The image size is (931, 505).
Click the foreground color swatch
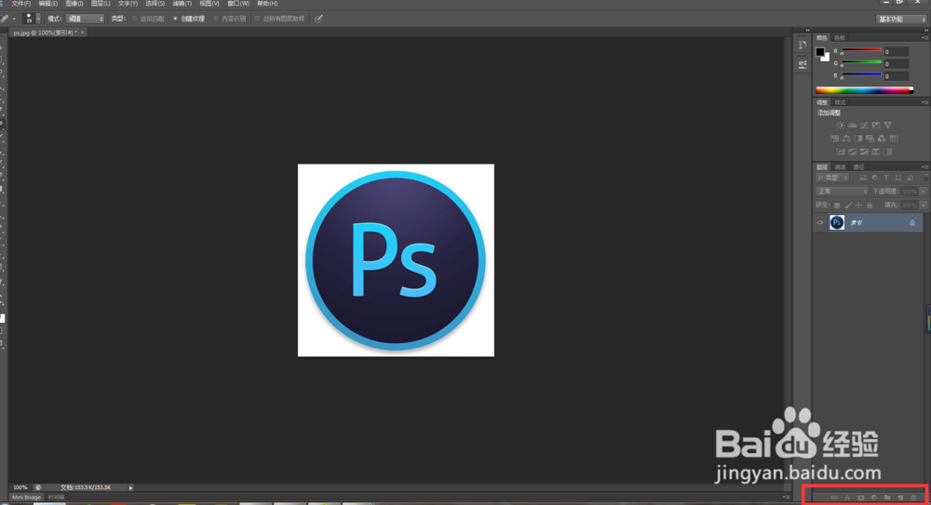(820, 52)
